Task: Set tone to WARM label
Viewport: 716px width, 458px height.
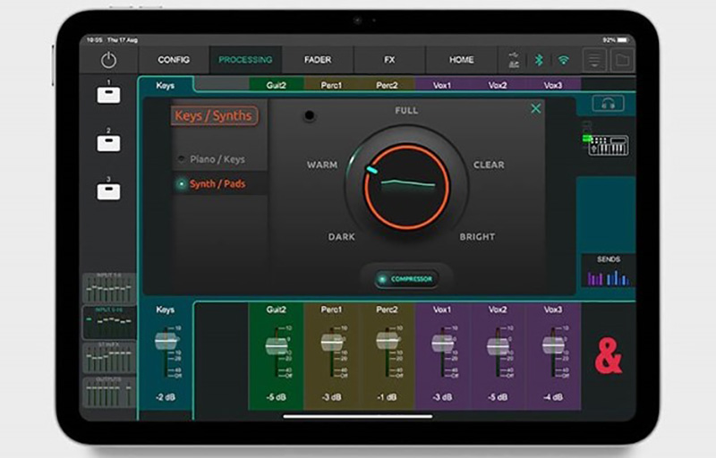Action: [x=322, y=165]
